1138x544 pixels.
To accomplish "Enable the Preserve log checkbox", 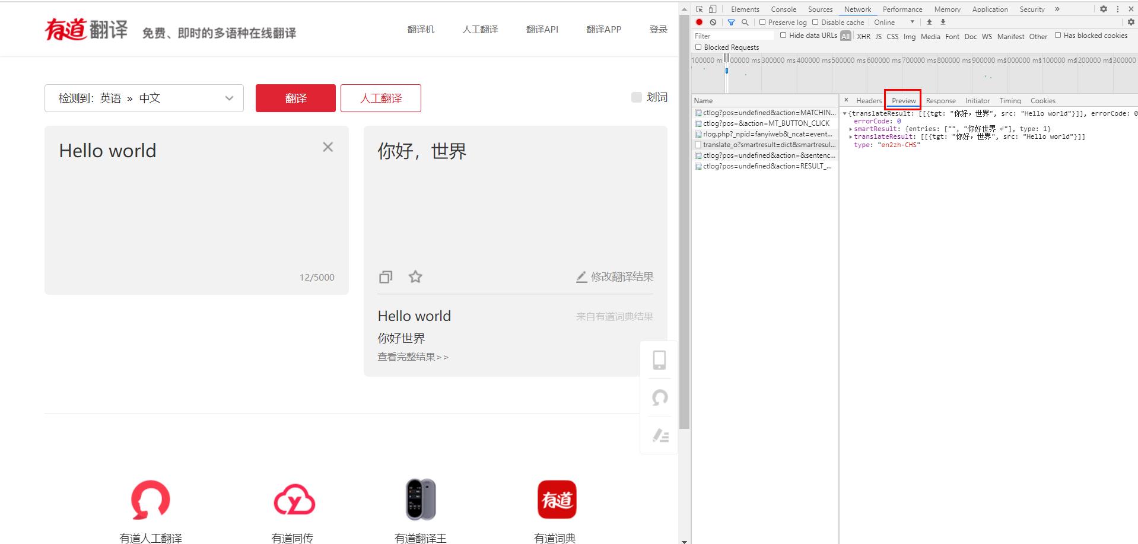I will [x=762, y=22].
